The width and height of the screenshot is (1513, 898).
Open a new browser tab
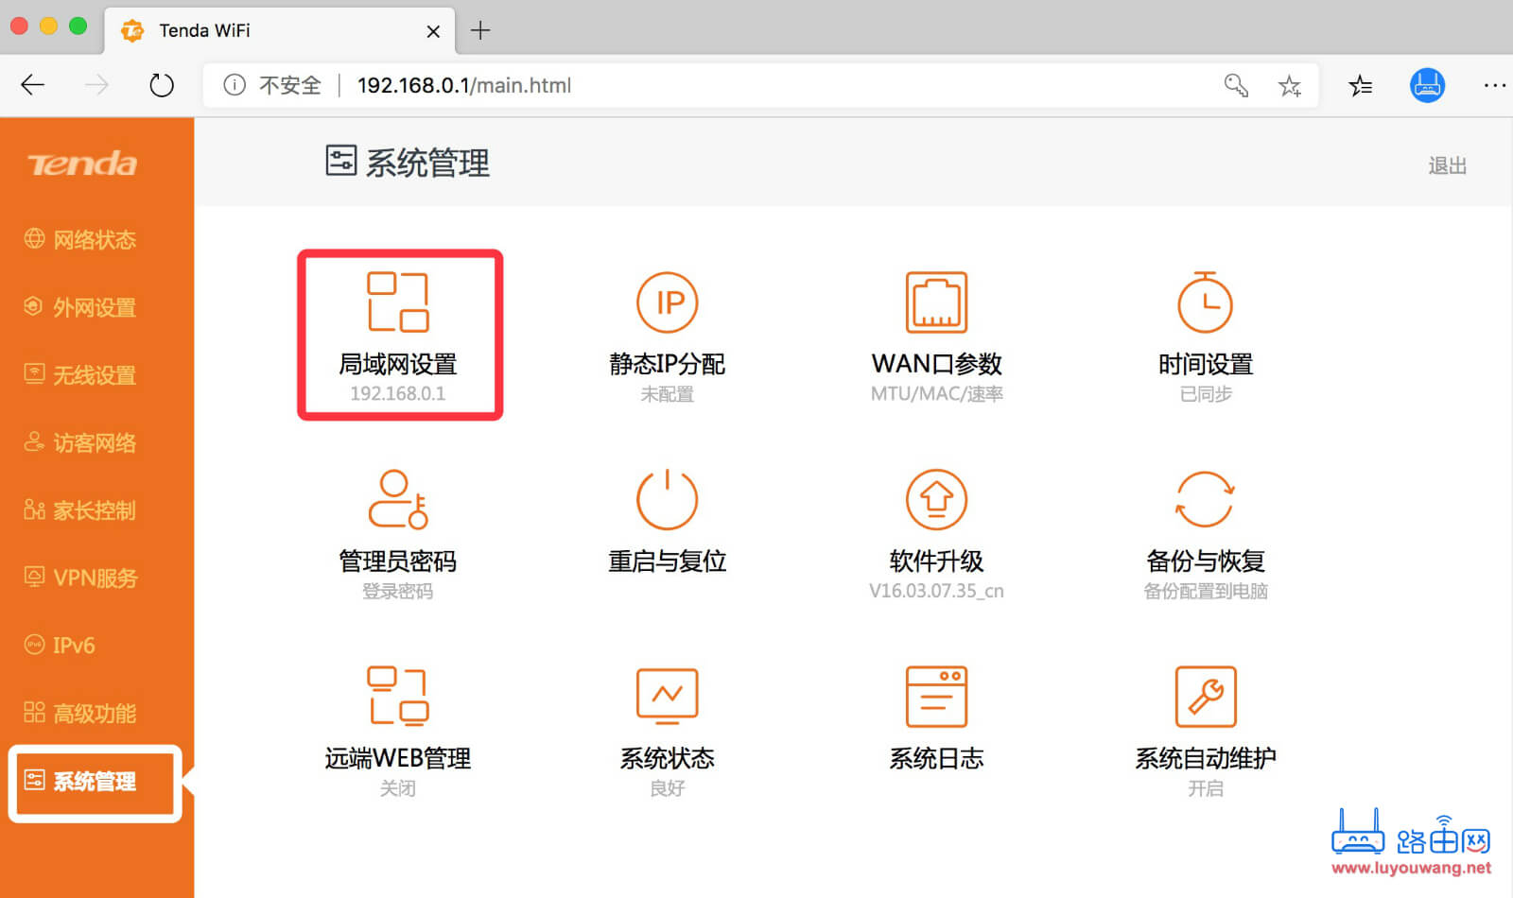coord(480,30)
